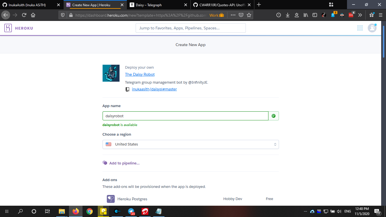Click the 'daisyrobot is available' message

[120, 125]
